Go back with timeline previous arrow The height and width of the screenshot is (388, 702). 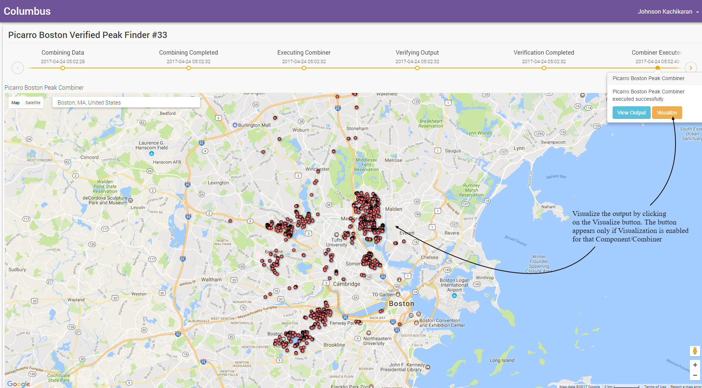coord(18,68)
